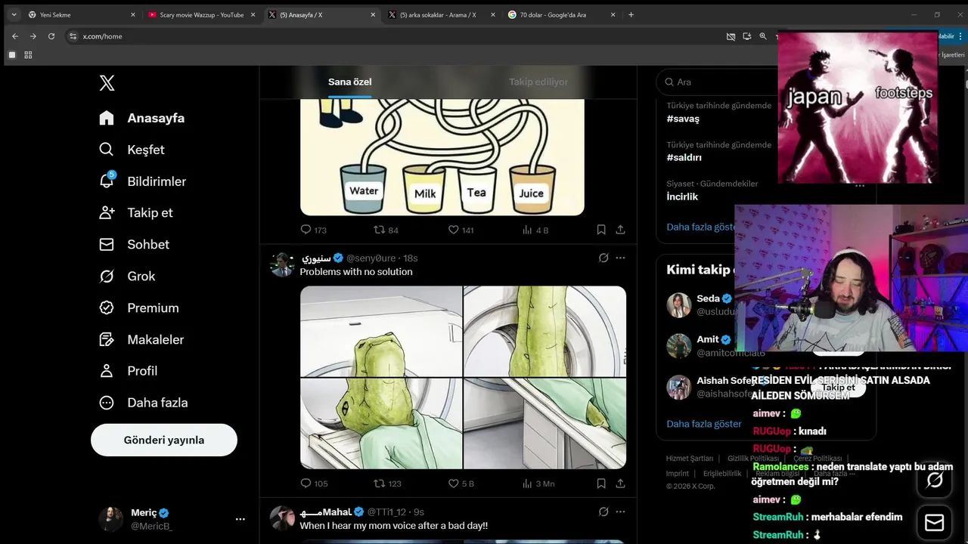Reload the page with the refresh icon

(x=51, y=36)
